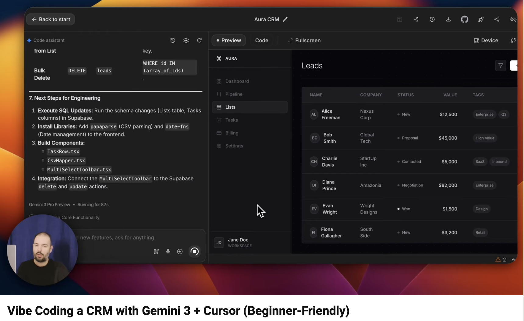The image size is (524, 321).
Task: Click the MultiSelectToolbar.tsx code text
Action: 79,170
